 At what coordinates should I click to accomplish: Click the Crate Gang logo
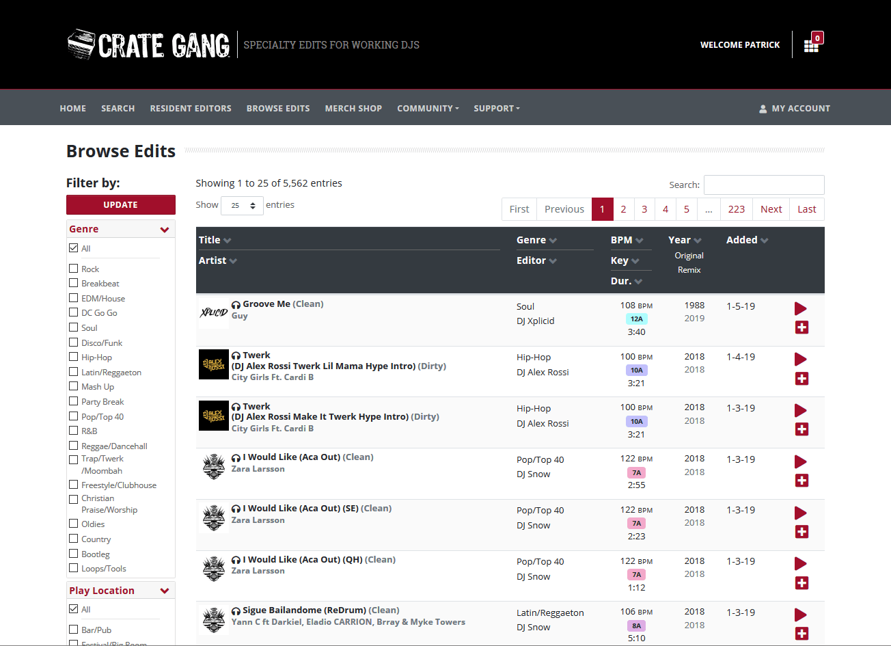coord(148,45)
